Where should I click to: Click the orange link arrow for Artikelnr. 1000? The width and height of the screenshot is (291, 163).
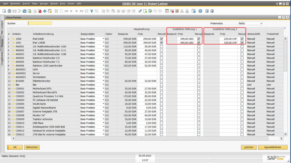click(13, 39)
